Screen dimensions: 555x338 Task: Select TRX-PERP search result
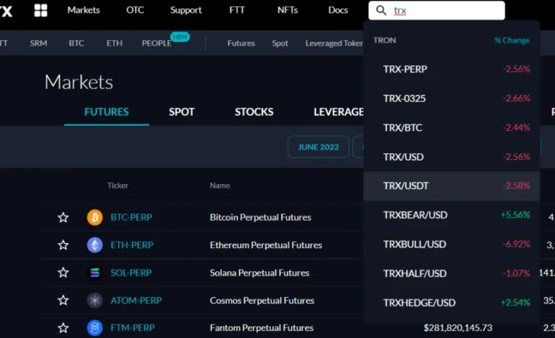(452, 69)
